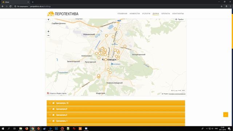Open the Главная menu item
233x131 pixels.
122,13
